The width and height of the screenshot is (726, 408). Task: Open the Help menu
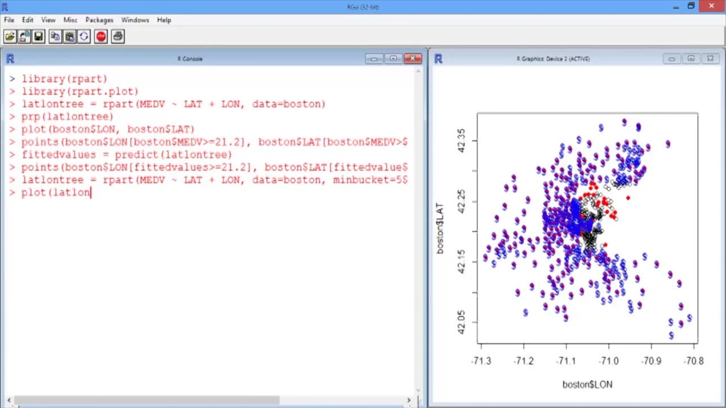pyautogui.click(x=164, y=20)
